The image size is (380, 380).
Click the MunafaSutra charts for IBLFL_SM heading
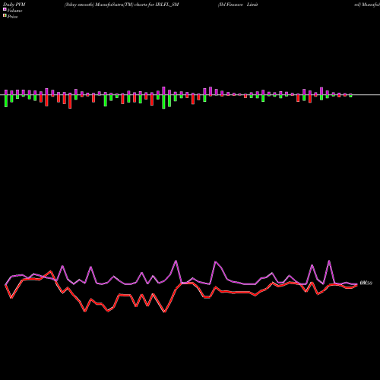click(122, 5)
